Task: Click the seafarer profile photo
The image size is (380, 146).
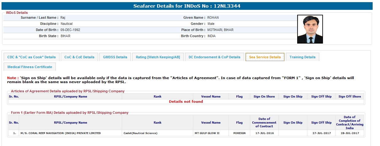Action: [x=310, y=29]
